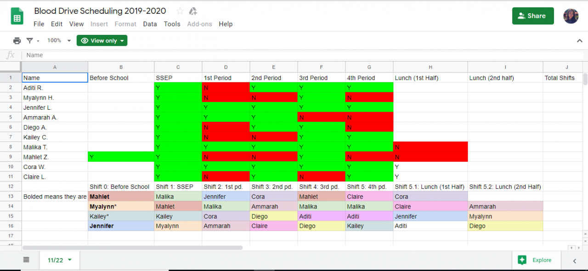The width and height of the screenshot is (588, 271).
Task: Open the Tools menu
Action: [172, 24]
